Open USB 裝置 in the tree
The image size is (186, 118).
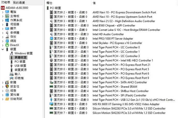(x=20, y=66)
